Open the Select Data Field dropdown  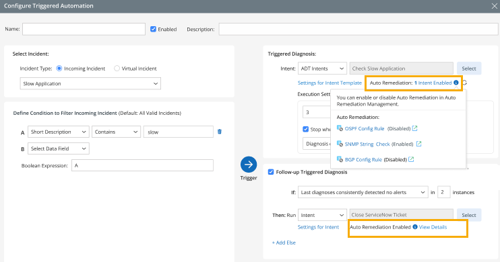pos(59,148)
